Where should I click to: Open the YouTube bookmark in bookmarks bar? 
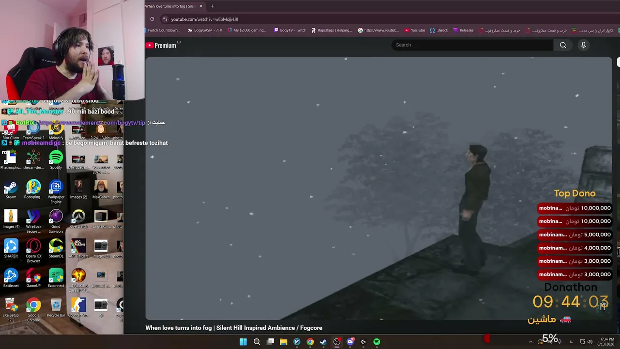click(x=415, y=30)
